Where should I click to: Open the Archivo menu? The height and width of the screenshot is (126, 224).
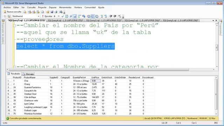click(x=7, y=7)
